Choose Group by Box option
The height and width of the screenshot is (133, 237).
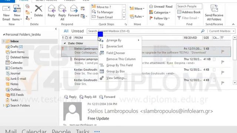click(120, 71)
